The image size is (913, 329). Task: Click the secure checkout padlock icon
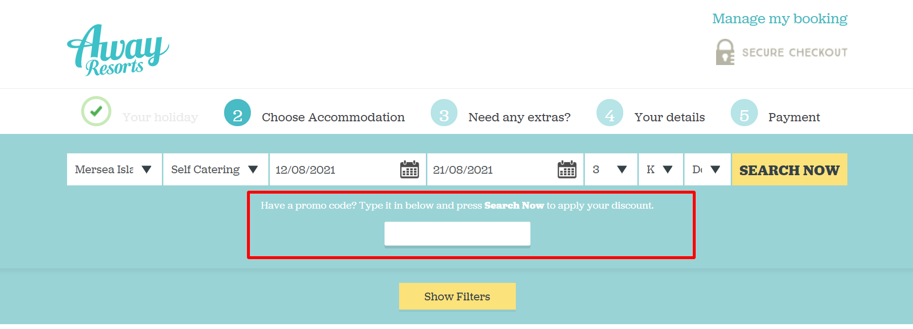(x=725, y=52)
